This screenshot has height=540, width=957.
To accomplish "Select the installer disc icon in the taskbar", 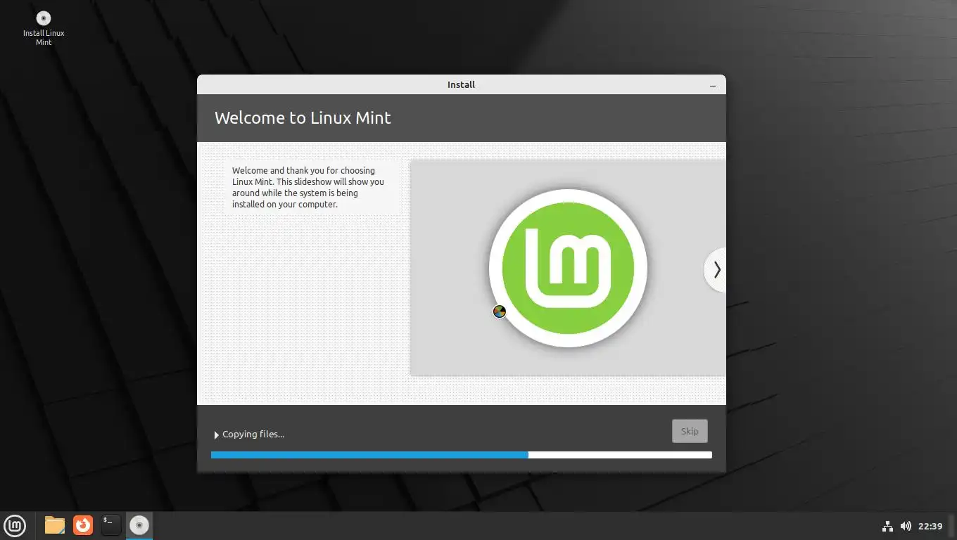I will click(x=139, y=525).
